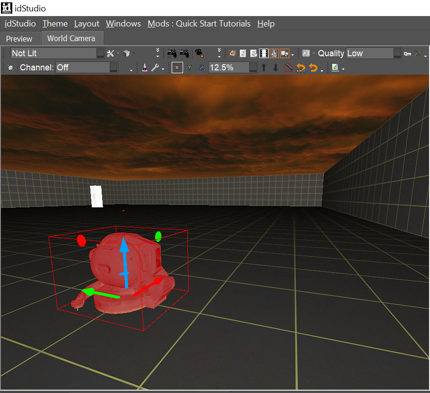This screenshot has height=393, width=430.
Task: Click the up arrow icon
Action: pos(264,68)
